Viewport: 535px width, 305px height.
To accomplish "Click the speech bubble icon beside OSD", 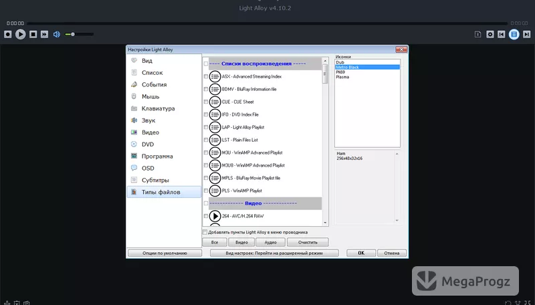I will [134, 168].
